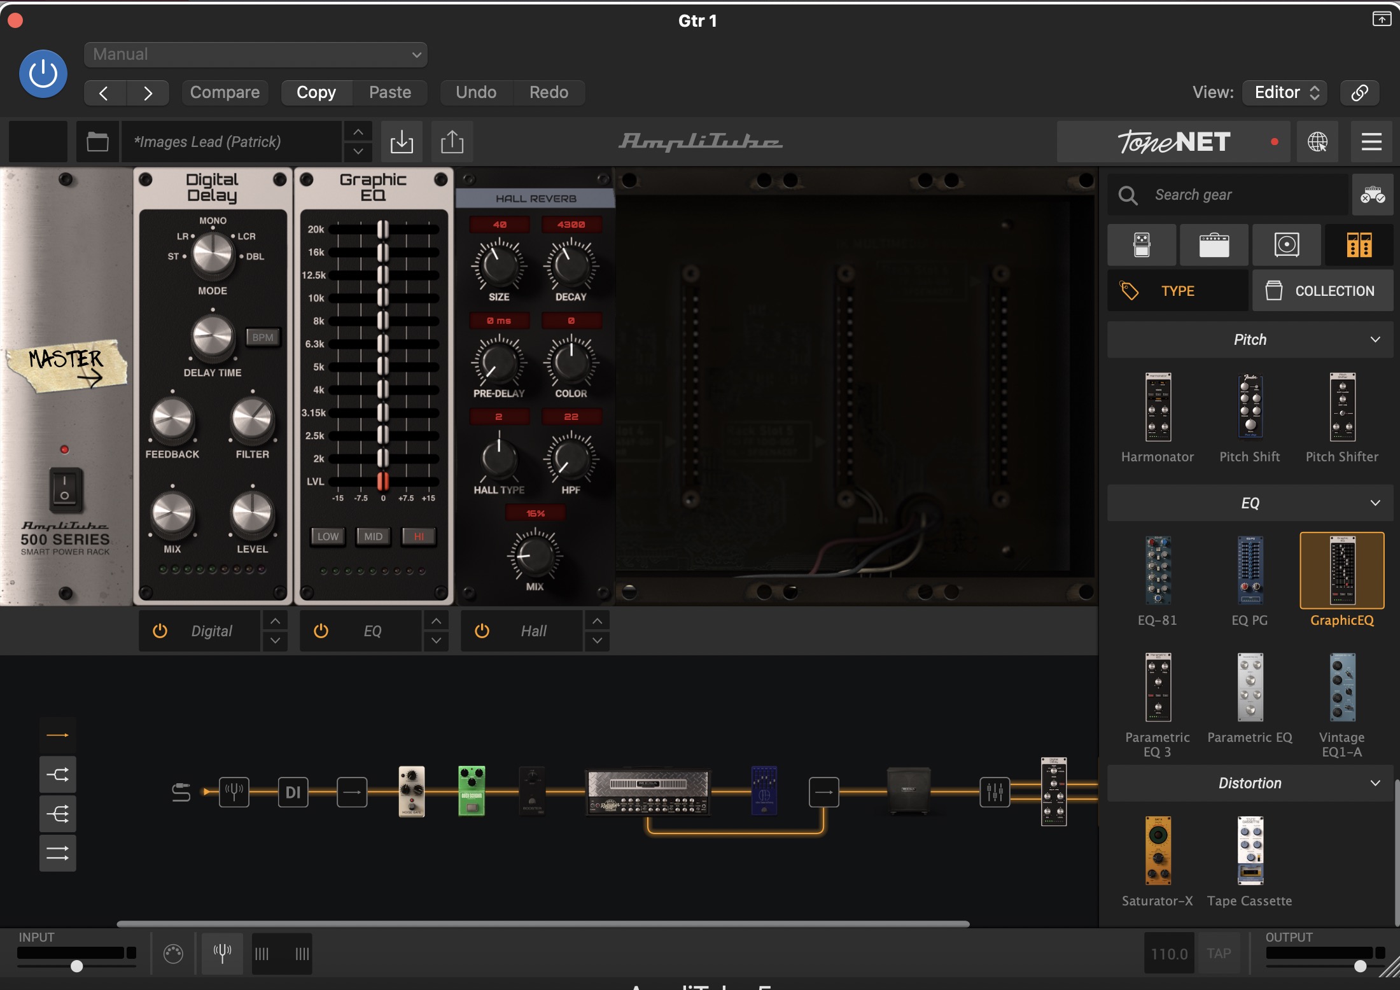Open the ToneNET panel
Viewport: 1400px width, 990px height.
click(x=1173, y=141)
